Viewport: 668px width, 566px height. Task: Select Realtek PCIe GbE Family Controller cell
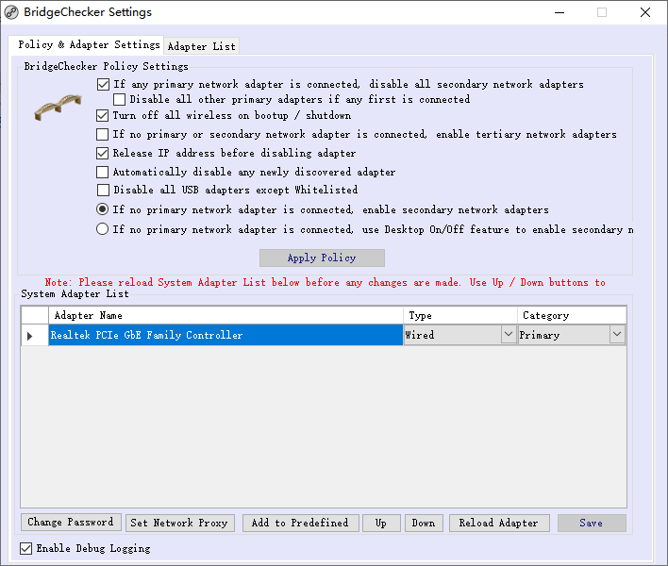coord(225,335)
